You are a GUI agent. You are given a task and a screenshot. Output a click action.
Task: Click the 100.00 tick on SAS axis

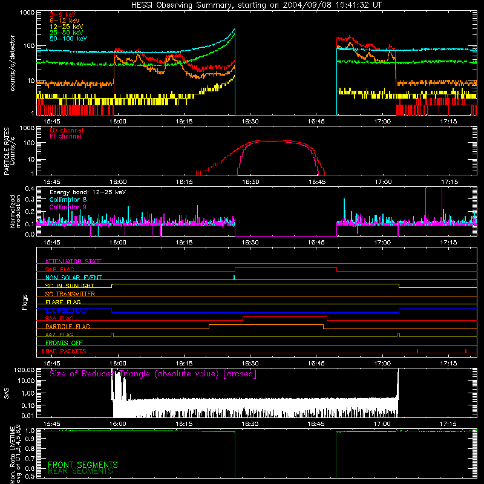pos(24,370)
